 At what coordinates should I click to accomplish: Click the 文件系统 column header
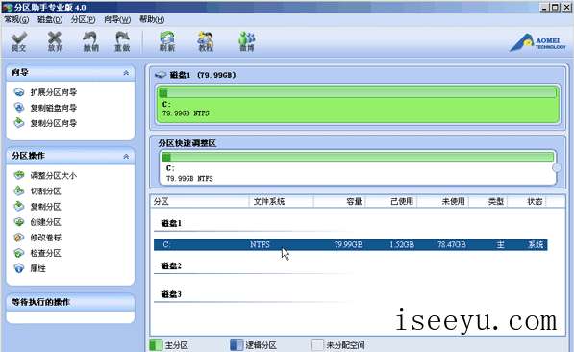[281, 201]
